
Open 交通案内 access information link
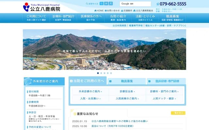tap(126, 11)
